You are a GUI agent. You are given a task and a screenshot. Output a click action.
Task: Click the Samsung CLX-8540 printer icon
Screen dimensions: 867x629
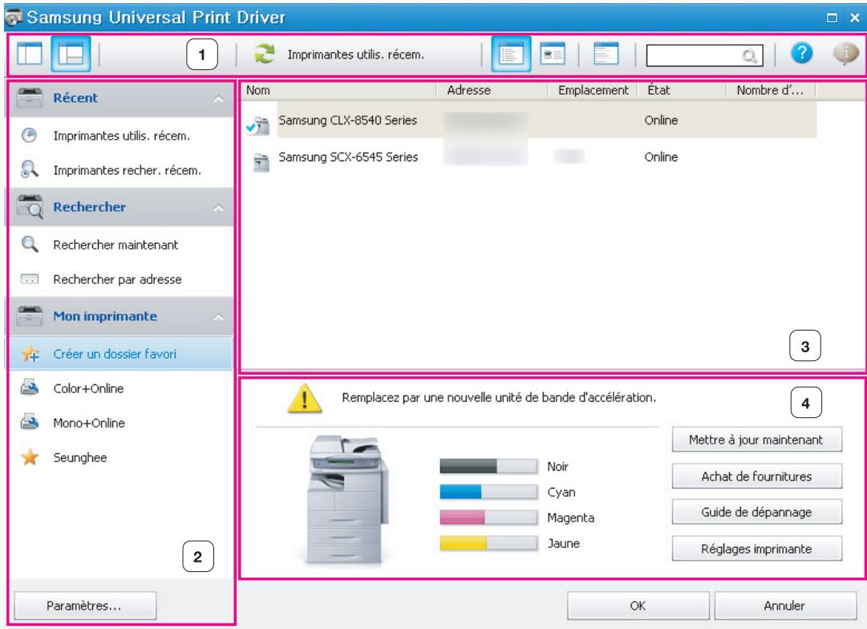coord(258,126)
